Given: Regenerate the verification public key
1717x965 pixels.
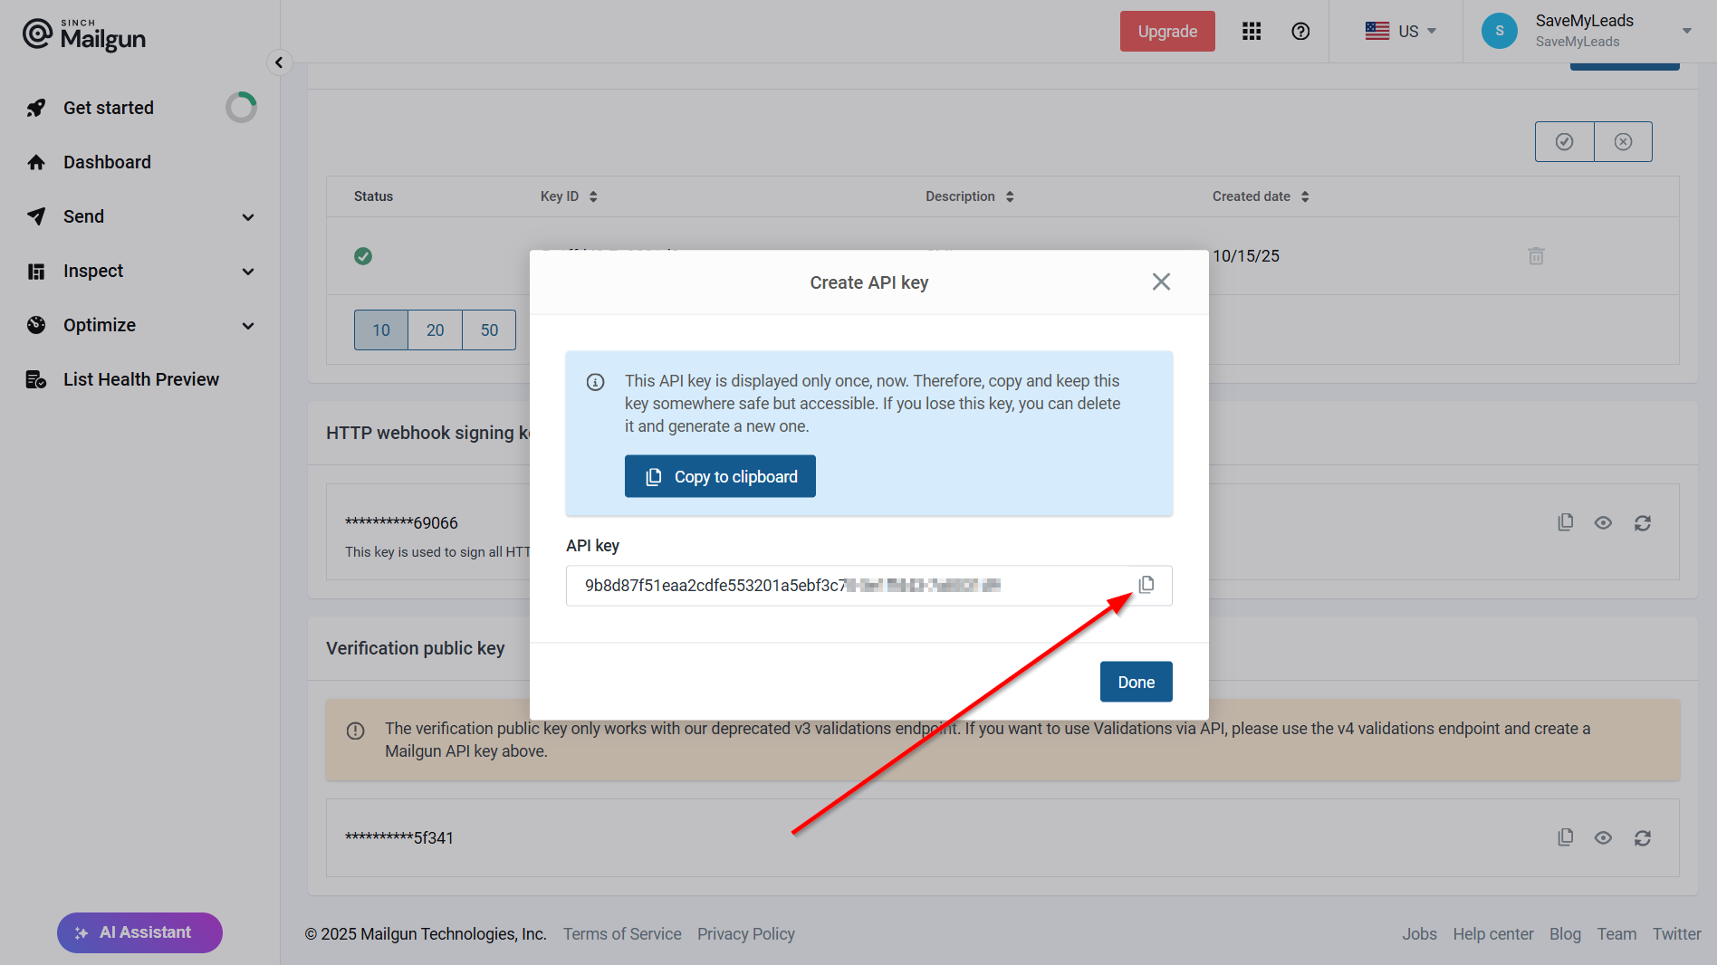Looking at the screenshot, I should coord(1642,838).
